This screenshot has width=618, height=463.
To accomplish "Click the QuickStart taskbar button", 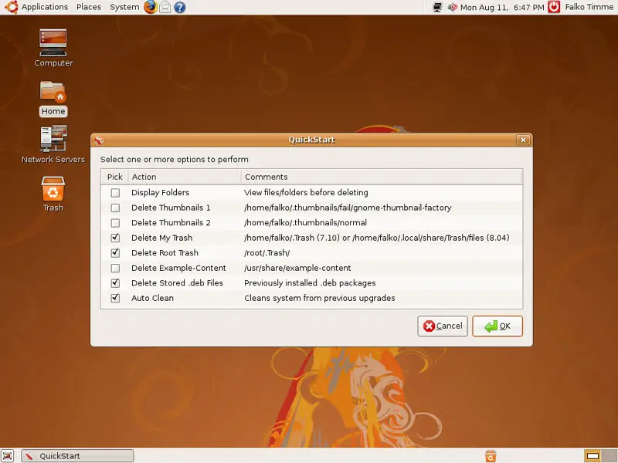I will (77, 456).
